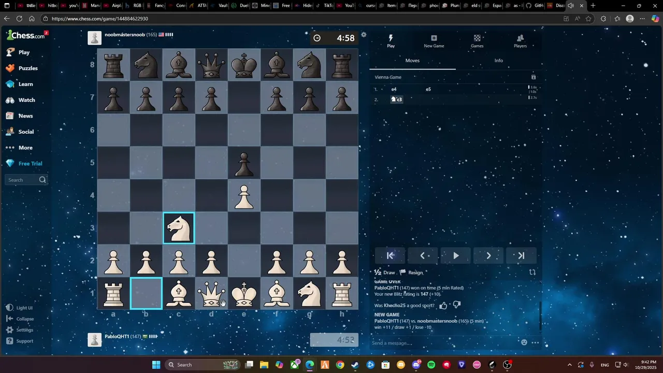Click the browser address bar URL

[x=99, y=19]
